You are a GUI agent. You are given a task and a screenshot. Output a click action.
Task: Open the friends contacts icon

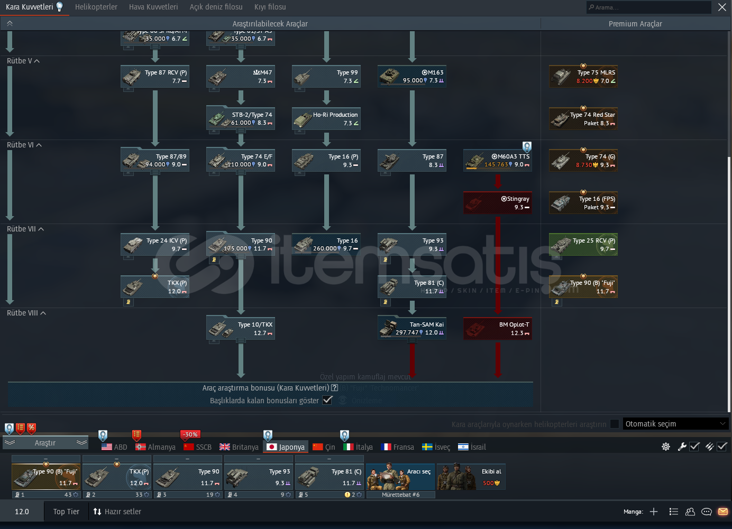coord(690,512)
